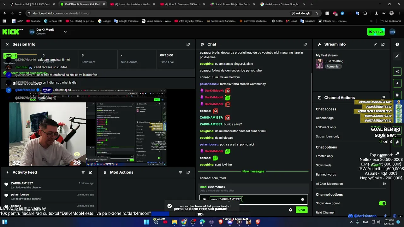Click the Romanian language tag
This screenshot has width=404, height=227.
point(333,67)
